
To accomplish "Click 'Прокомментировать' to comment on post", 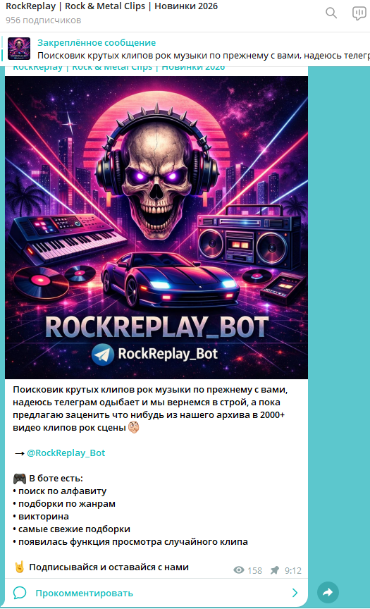I will 85,593.
